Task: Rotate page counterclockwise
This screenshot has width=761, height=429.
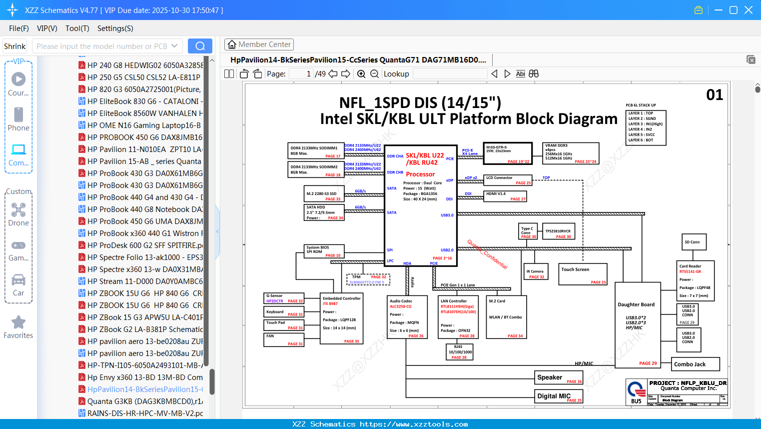Action: point(244,73)
